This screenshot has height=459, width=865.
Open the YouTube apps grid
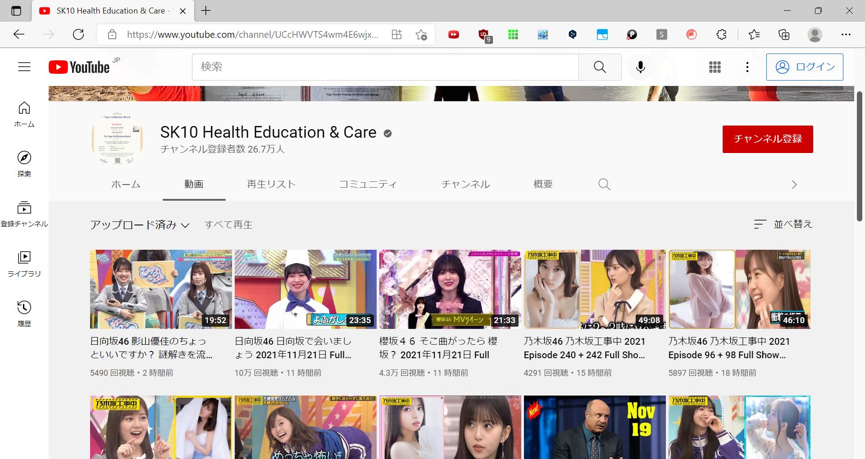715,67
